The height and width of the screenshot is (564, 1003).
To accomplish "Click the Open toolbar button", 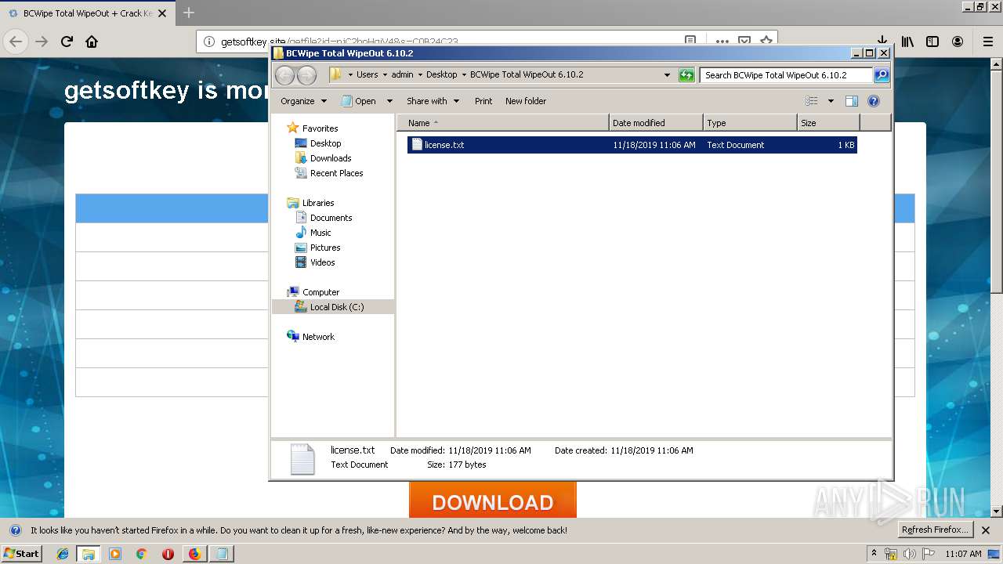I will click(x=359, y=101).
